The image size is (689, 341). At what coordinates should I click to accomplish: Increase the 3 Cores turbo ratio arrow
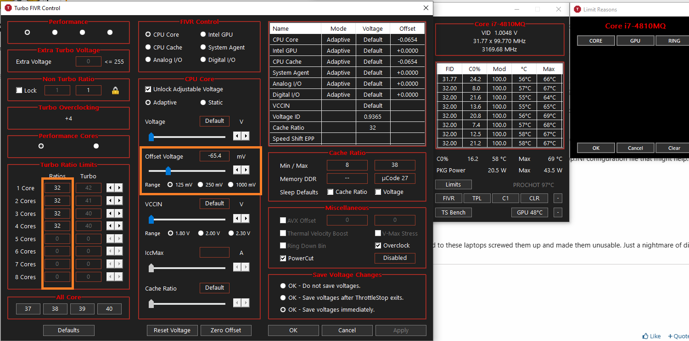[119, 214]
